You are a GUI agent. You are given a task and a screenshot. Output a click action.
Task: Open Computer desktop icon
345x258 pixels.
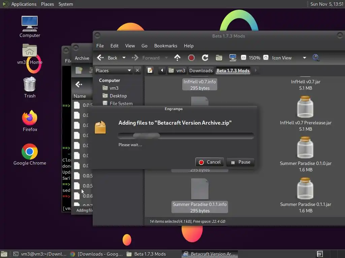pos(30,27)
